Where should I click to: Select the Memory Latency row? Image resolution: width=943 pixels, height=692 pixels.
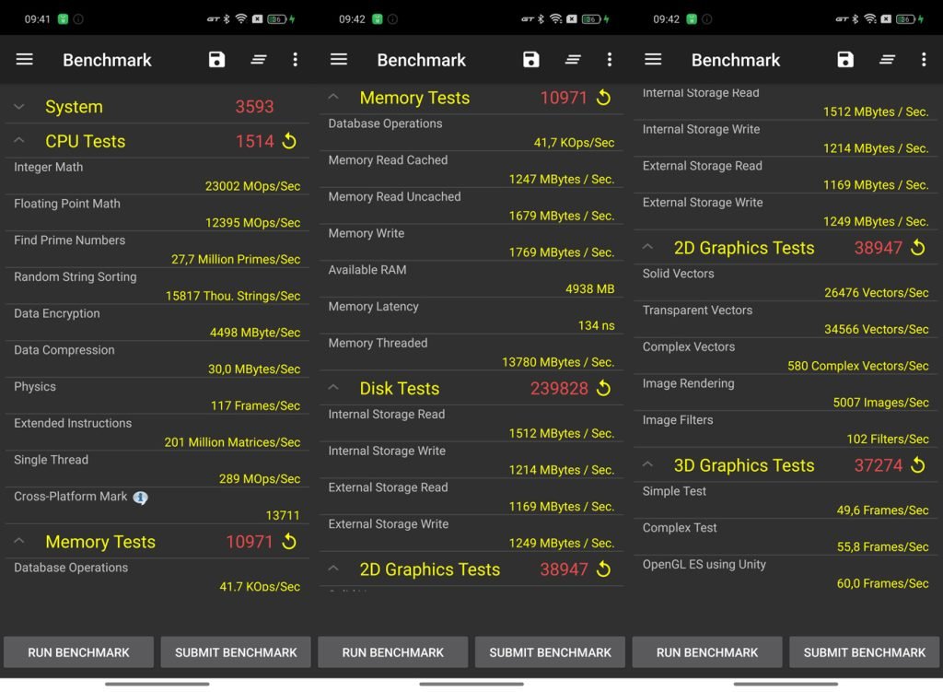click(471, 317)
